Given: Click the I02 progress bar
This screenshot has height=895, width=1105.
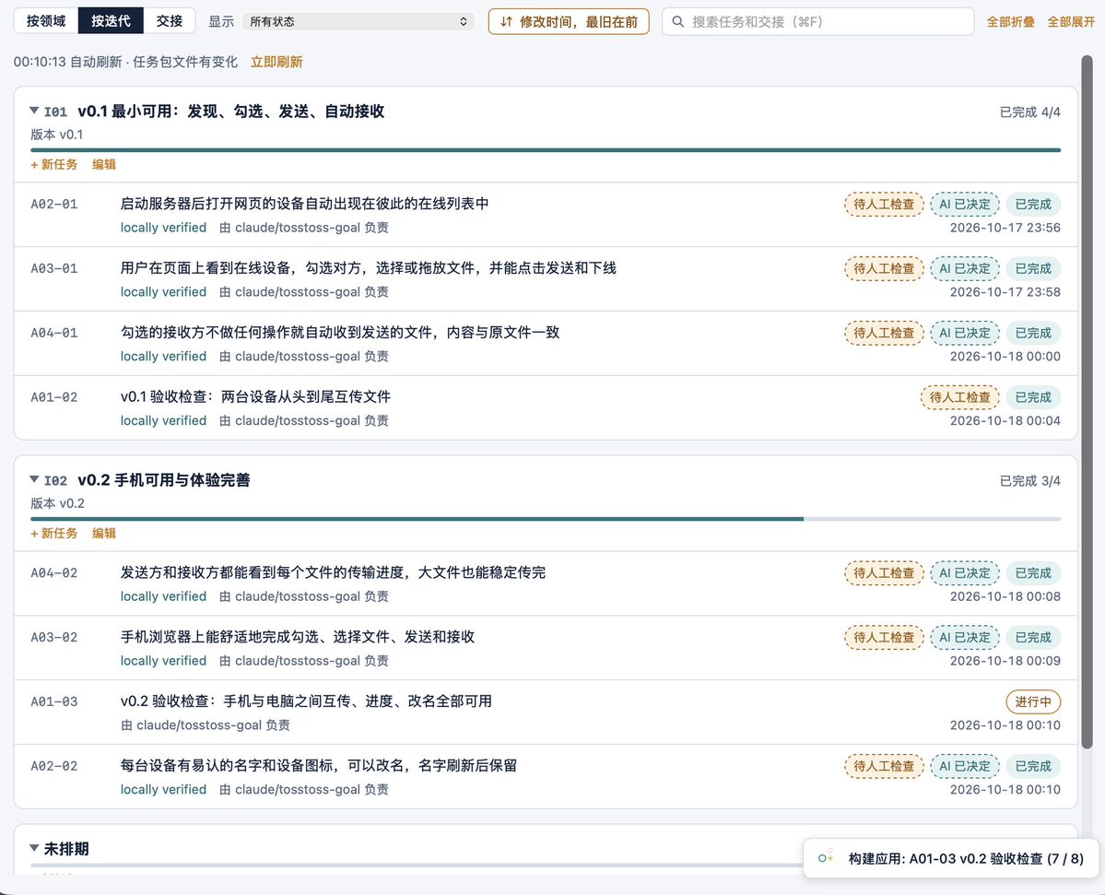Looking at the screenshot, I should (x=546, y=519).
